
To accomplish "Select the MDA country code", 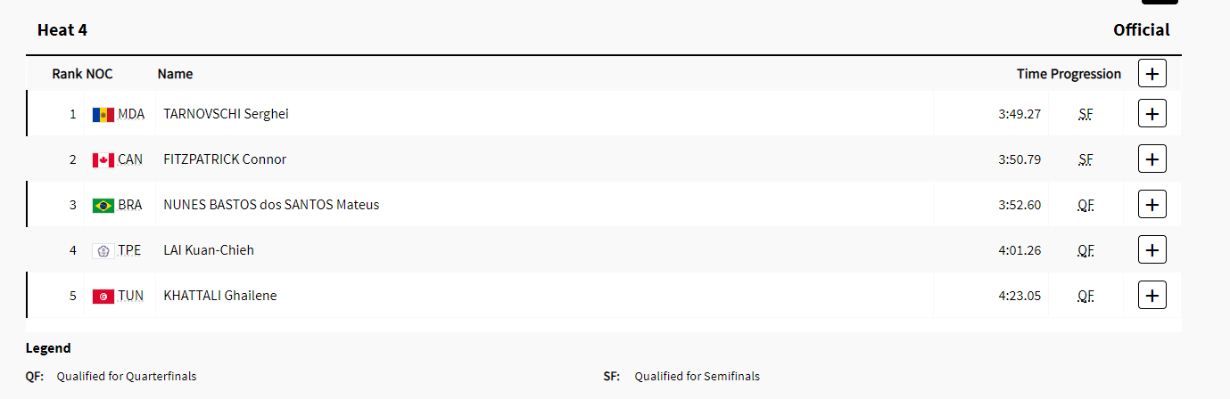I will tap(131, 114).
